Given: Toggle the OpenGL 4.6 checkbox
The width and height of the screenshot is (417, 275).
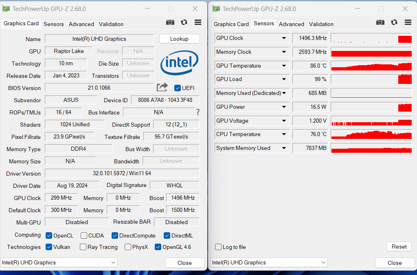Looking at the screenshot, I should pyautogui.click(x=158, y=247).
